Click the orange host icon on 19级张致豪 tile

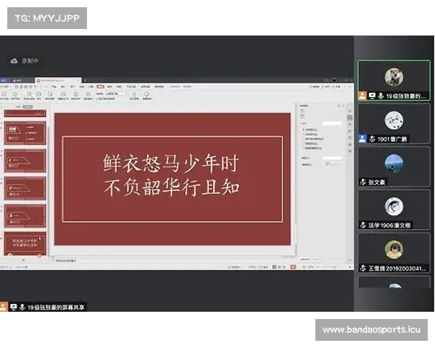362,96
